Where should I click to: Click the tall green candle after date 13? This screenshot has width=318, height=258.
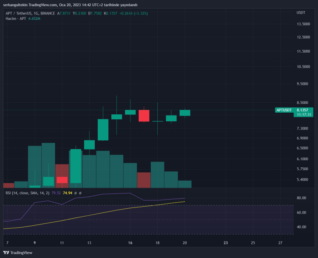[x=103, y=130]
